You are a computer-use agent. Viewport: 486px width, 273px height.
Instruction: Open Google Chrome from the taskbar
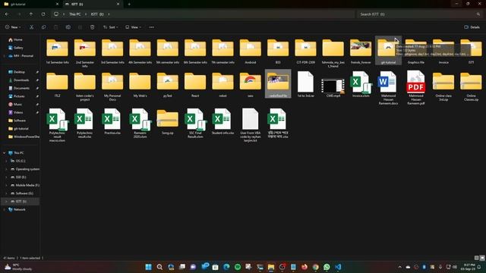coord(316,267)
